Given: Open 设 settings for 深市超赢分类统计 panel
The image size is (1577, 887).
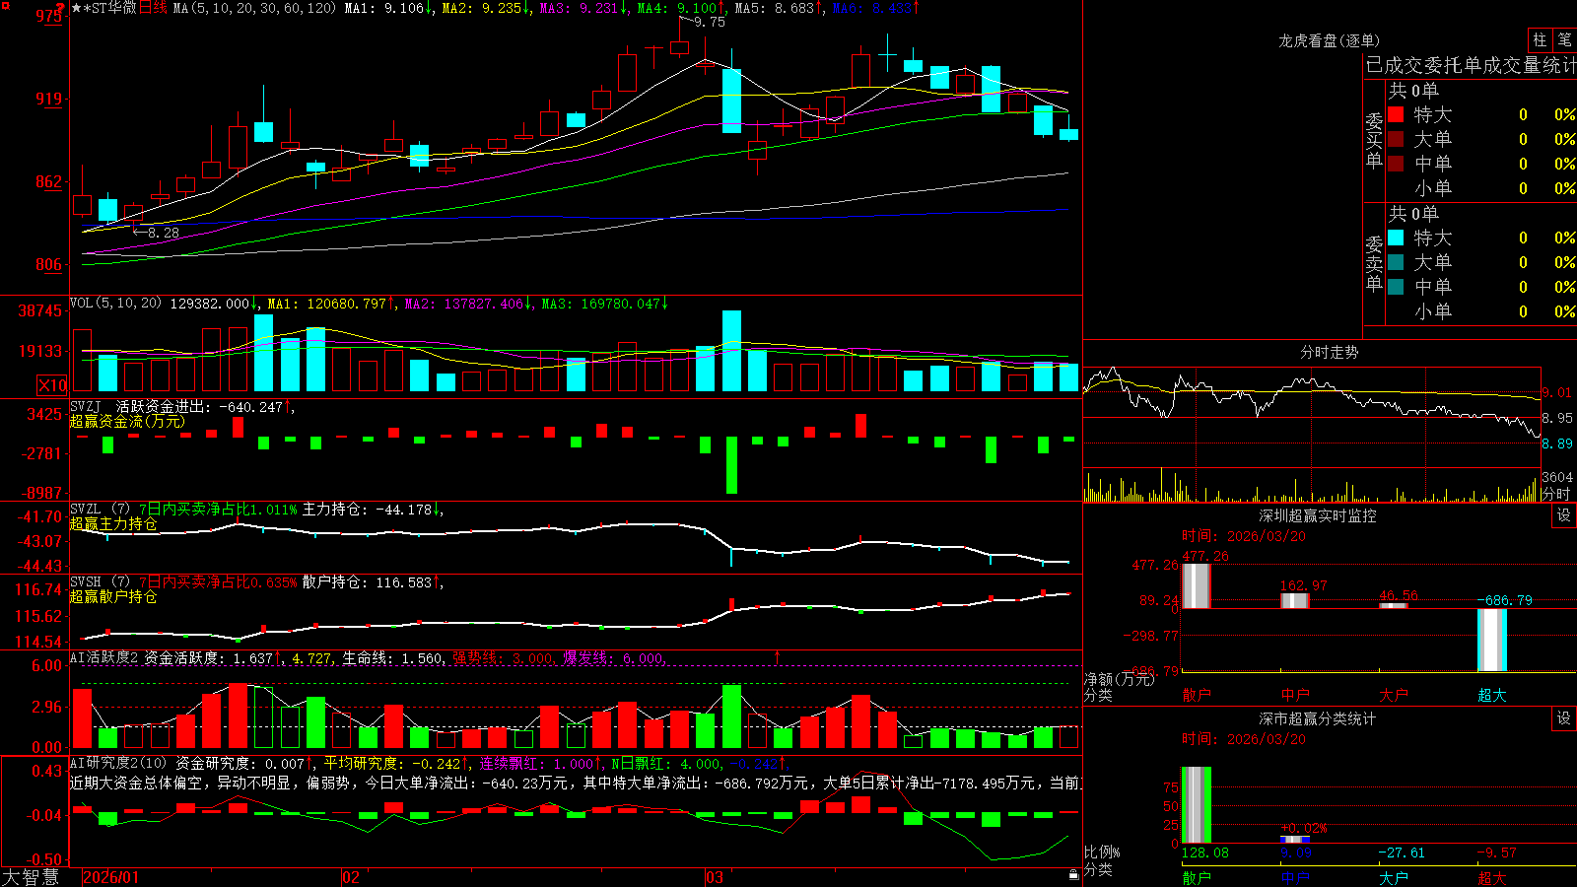Looking at the screenshot, I should point(1564,718).
